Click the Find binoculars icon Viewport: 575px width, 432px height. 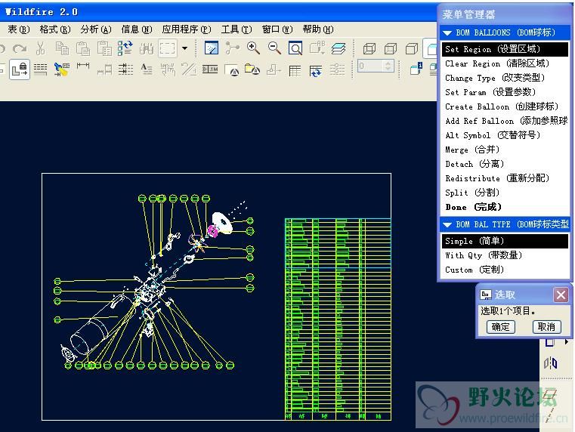[x=147, y=48]
